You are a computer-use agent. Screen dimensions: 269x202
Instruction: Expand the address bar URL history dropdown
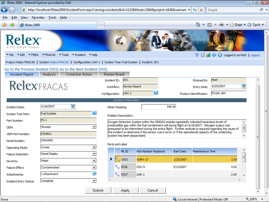coord(189,10)
